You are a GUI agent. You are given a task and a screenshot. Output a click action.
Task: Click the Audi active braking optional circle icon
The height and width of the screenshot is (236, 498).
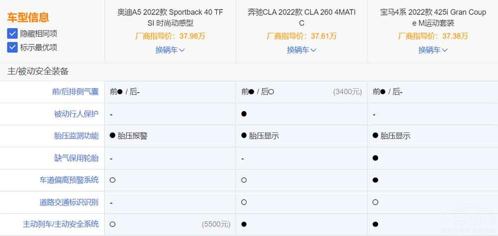tap(113, 225)
